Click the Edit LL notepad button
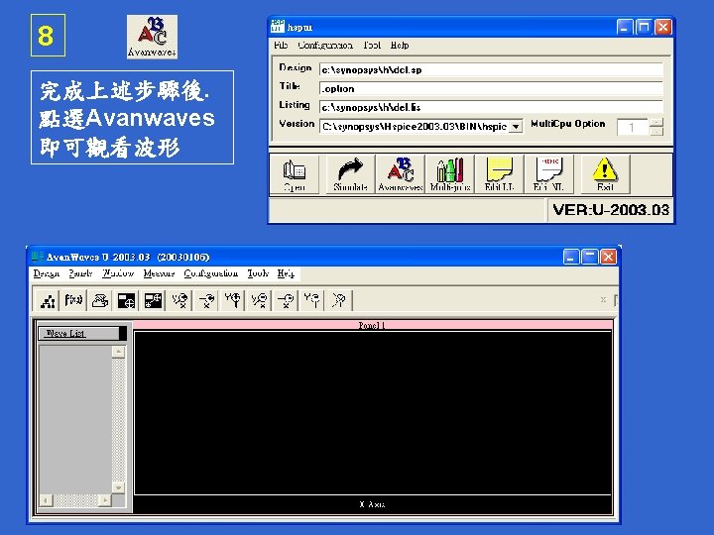This screenshot has width=714, height=535. [500, 174]
